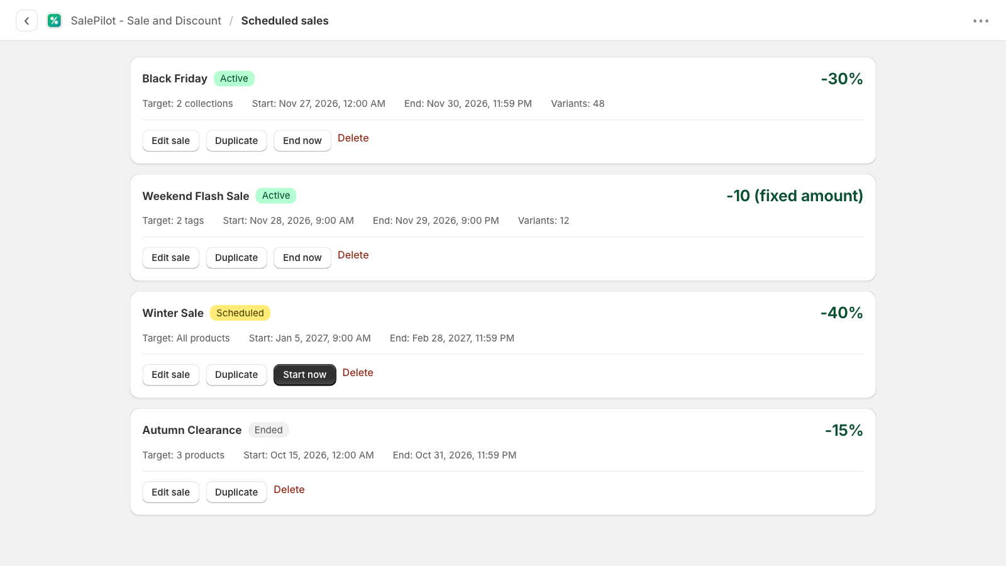The height and width of the screenshot is (566, 1006).
Task: Duplicate the Autumn Clearance sale
Action: pos(236,492)
